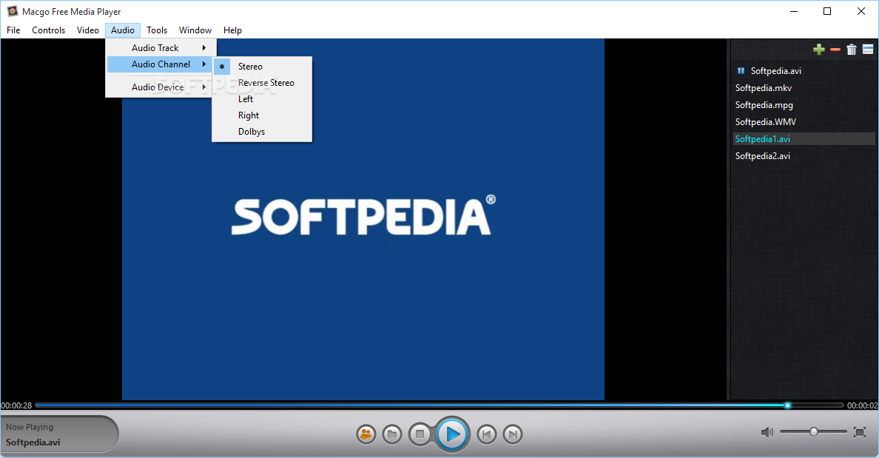The height and width of the screenshot is (458, 879).
Task: Open the Video menu
Action: (x=88, y=30)
